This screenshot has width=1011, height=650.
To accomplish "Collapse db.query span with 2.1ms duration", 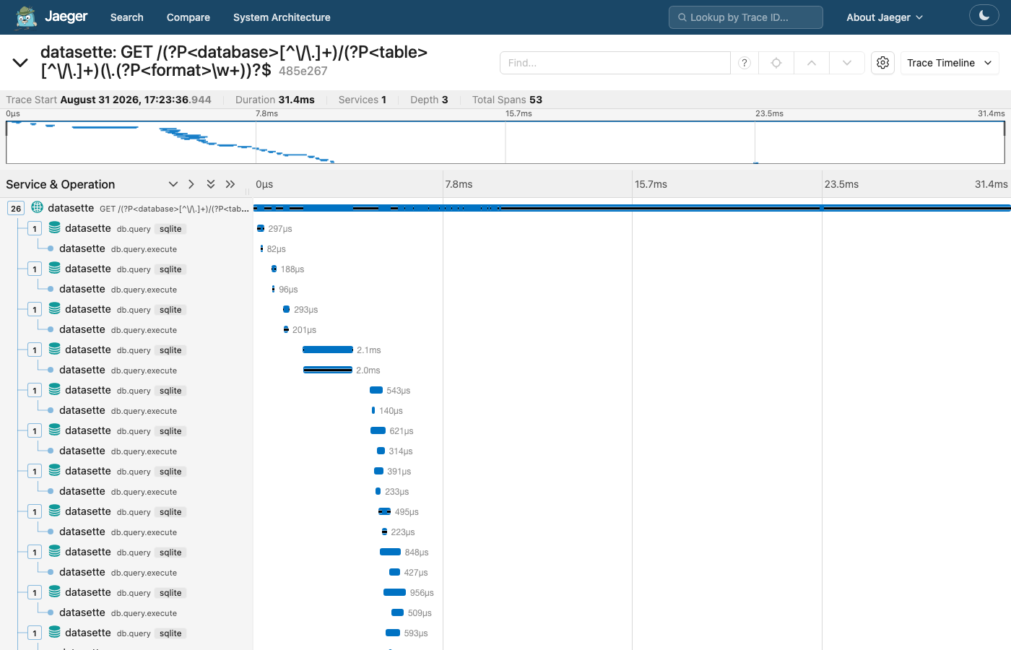I will (x=35, y=350).
